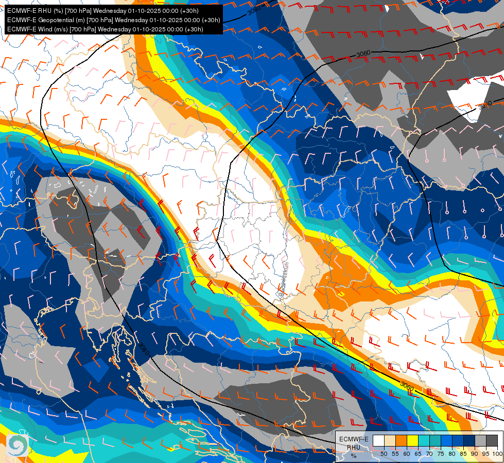Click the '3060' contour label in the upper-right gray area
The height and width of the screenshot is (463, 504).
[363, 54]
